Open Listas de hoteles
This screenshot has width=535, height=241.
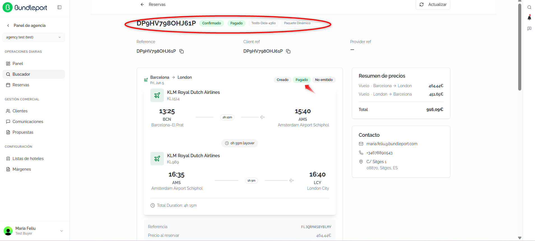(34, 159)
